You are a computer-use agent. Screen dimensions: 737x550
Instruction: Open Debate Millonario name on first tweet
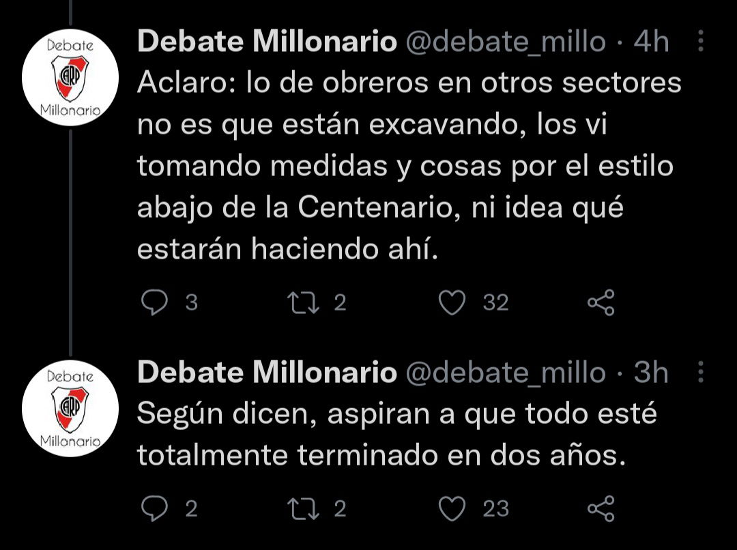[x=267, y=42]
